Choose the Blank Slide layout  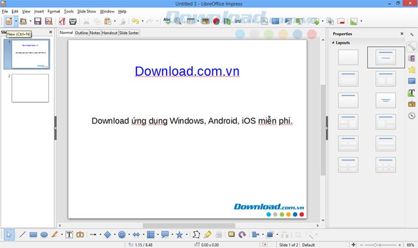(348, 57)
